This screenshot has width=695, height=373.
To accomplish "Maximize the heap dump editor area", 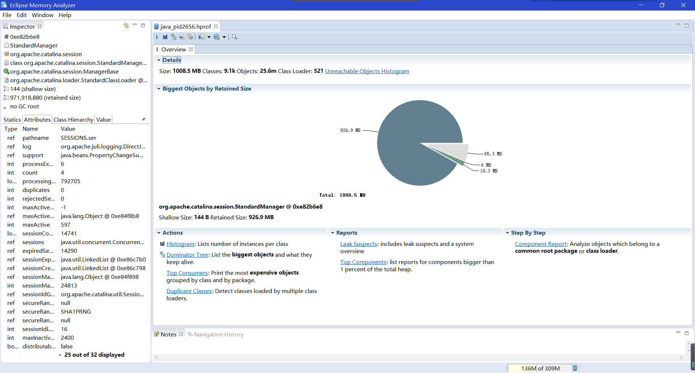I will click(x=687, y=25).
